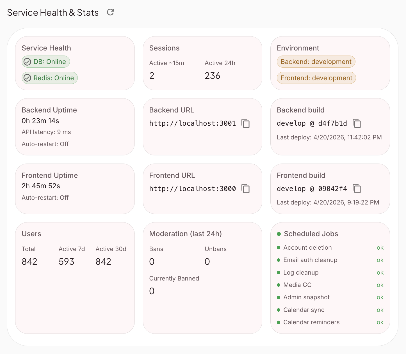Viewport: 406px width, 354px height.
Task: Click the green dot beside Scheduled Jobs
Action: tap(279, 234)
